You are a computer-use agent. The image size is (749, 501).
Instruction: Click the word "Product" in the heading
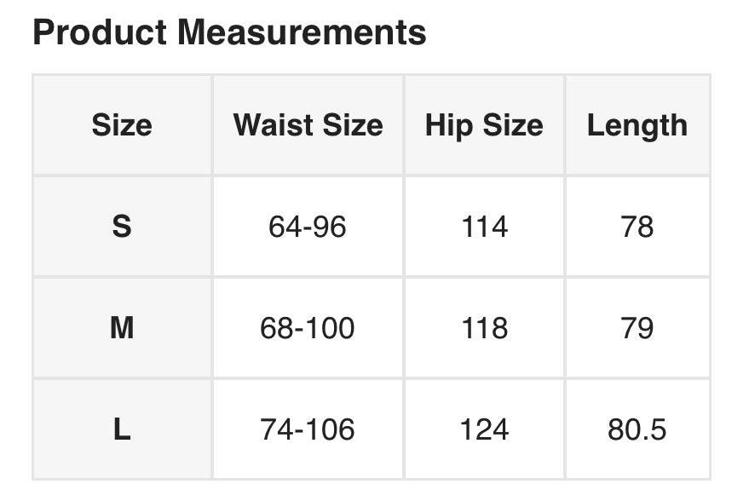click(101, 33)
